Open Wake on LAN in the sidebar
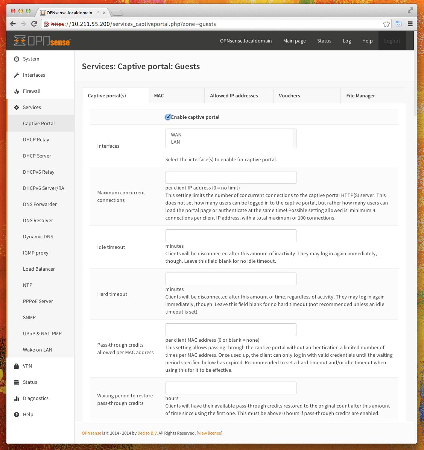The image size is (424, 450). 41,350
